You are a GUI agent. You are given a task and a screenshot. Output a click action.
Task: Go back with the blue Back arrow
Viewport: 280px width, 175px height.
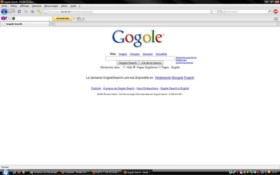click(4, 12)
